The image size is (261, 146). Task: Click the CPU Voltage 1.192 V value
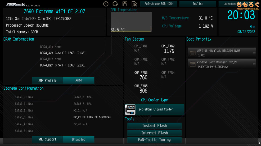tap(206, 26)
